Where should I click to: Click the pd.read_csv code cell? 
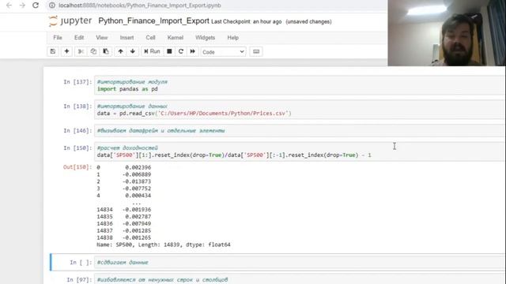point(300,110)
